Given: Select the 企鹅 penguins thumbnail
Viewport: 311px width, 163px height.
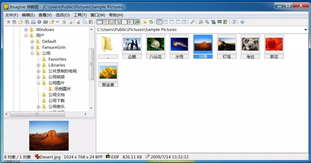Looking at the screenshot, I should tap(132, 47).
